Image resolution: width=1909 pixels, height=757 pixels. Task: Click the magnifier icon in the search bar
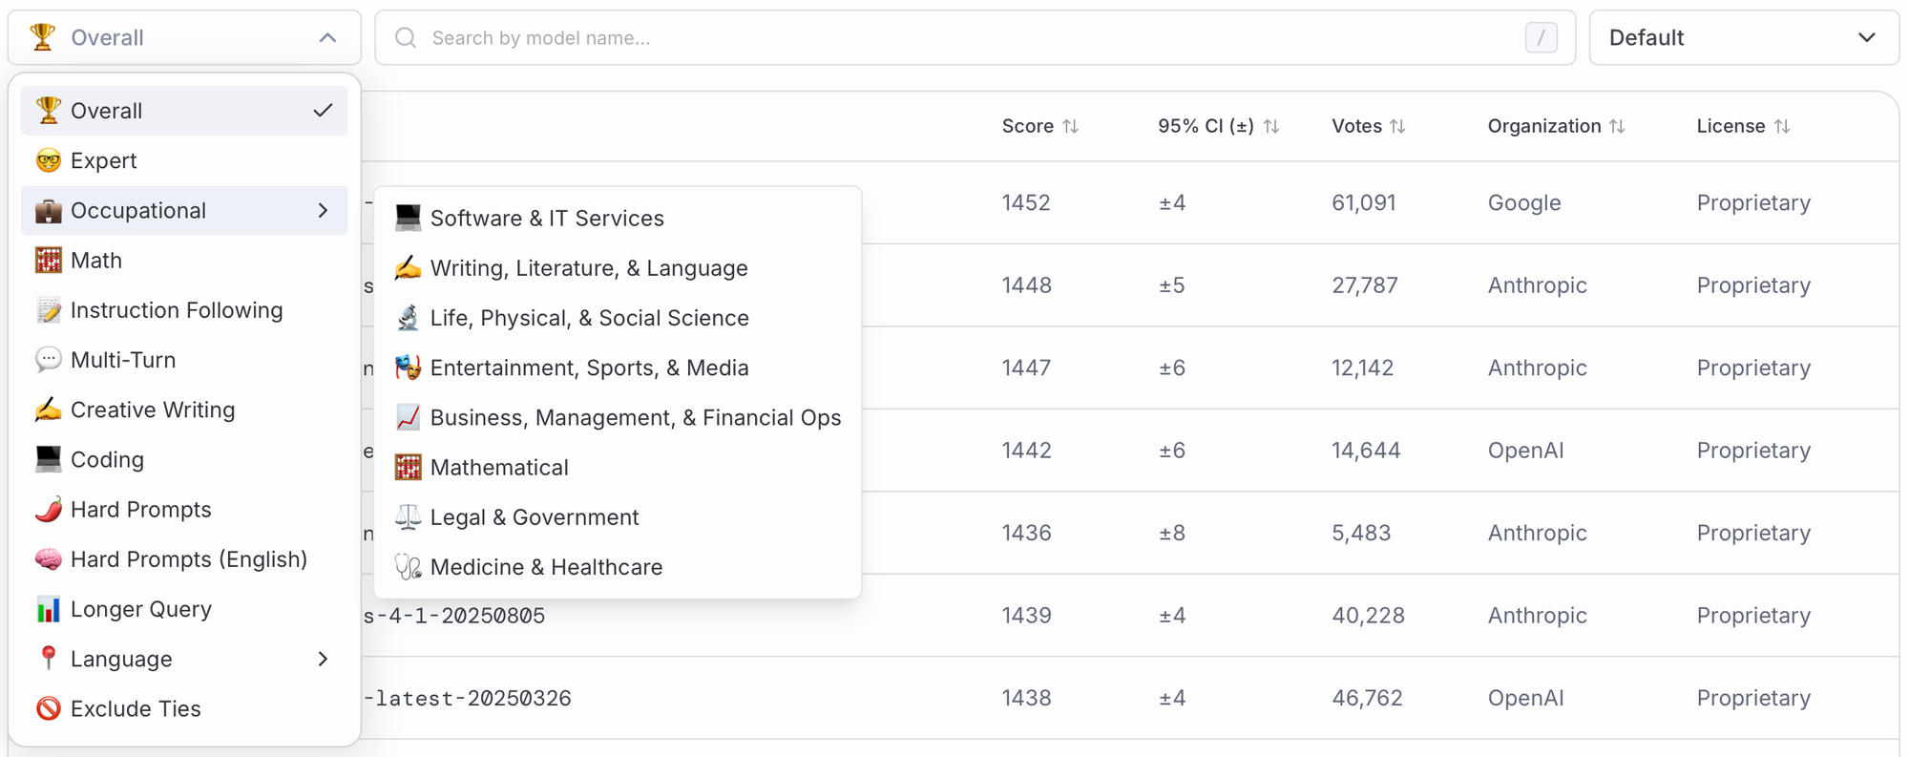[x=406, y=37]
